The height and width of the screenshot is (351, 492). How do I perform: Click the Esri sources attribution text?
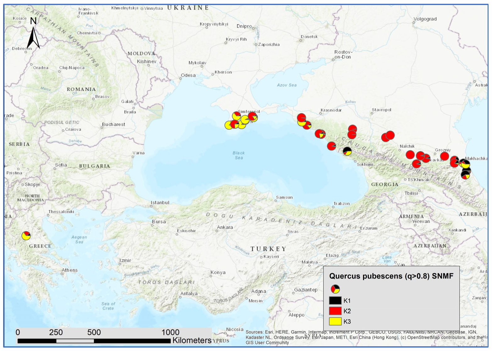pos(361,337)
